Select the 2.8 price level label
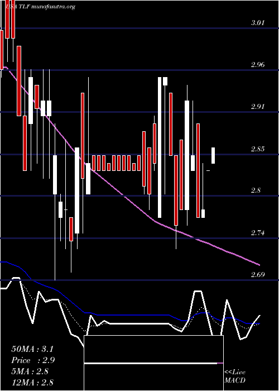This screenshot has height=391, width=279. 256,191
